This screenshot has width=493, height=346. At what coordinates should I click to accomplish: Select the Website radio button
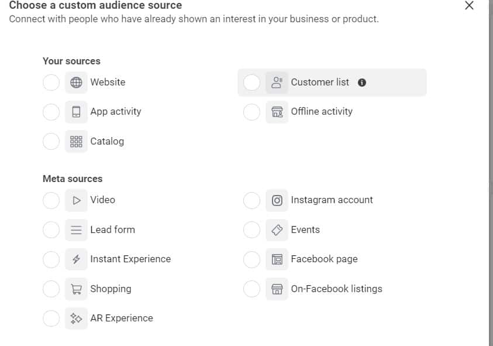click(51, 83)
